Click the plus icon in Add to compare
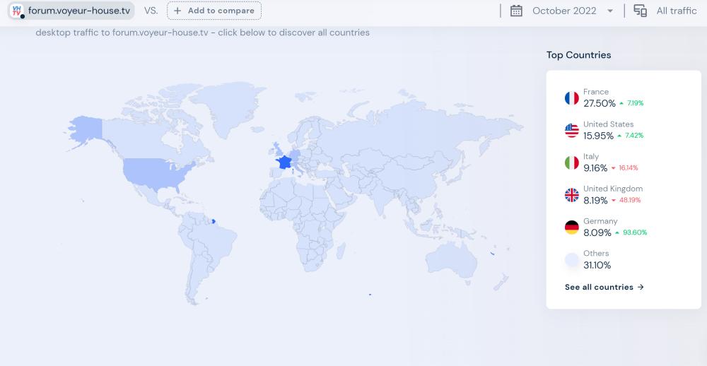 [x=177, y=11]
